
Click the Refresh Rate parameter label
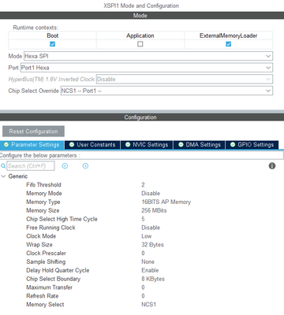click(43, 296)
